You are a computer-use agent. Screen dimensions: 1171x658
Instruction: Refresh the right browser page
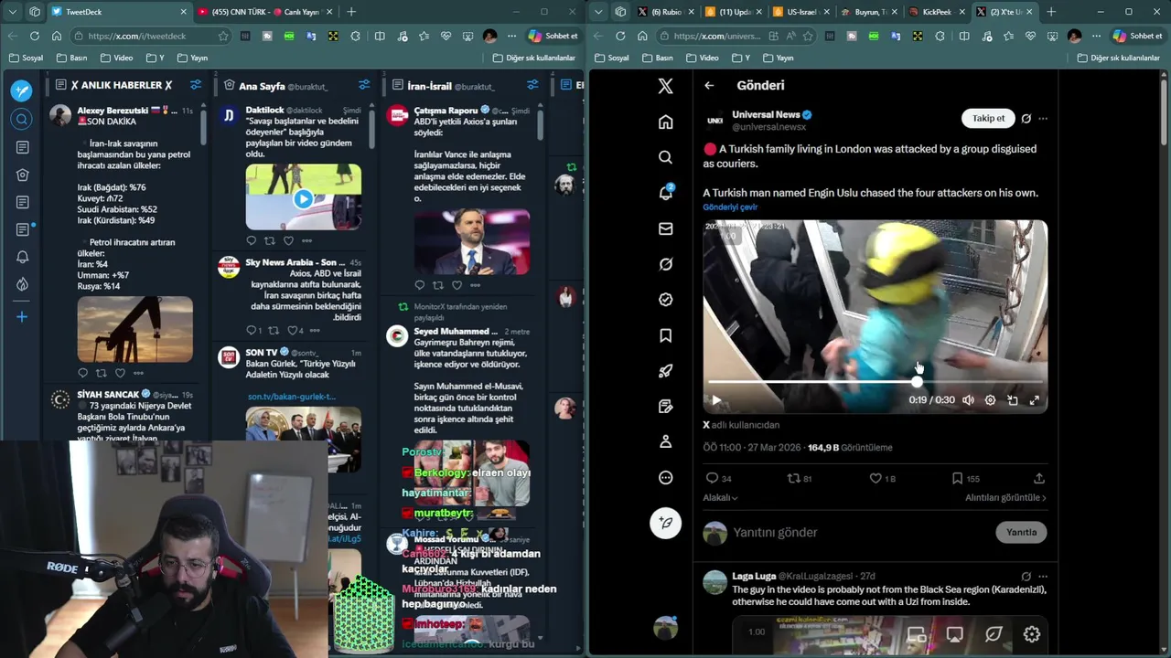(619, 36)
